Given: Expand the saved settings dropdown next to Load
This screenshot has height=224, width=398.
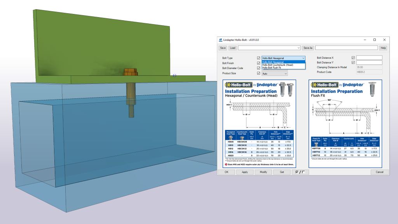Looking at the screenshot, I should tap(298, 48).
